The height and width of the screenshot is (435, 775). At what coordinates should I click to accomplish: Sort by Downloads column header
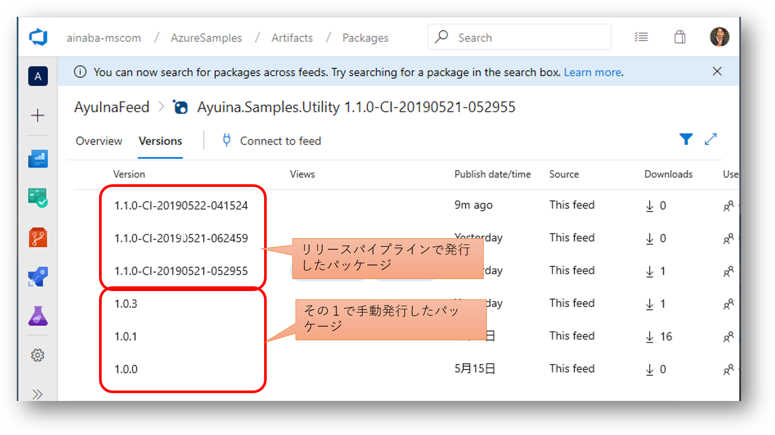[x=668, y=174]
